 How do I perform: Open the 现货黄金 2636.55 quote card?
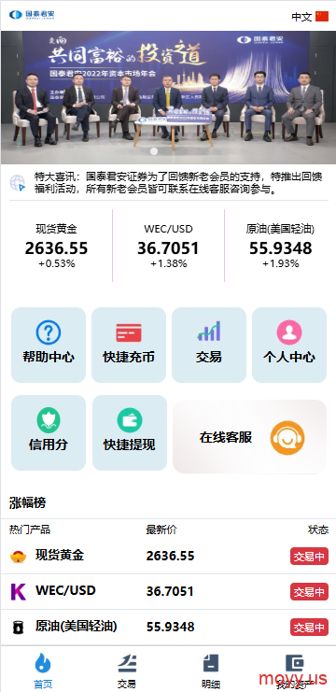(x=56, y=246)
